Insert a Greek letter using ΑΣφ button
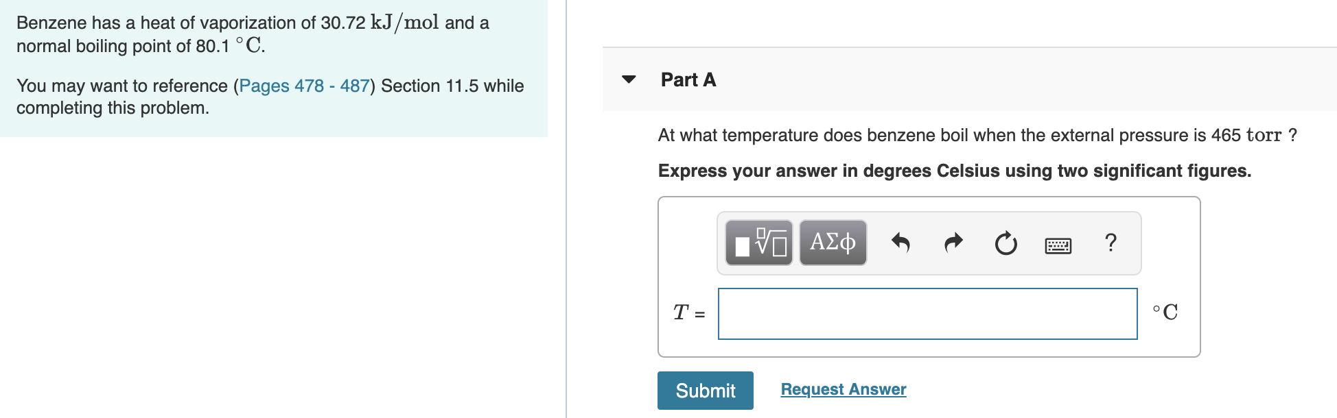Viewport: 1337px width, 418px height. tap(832, 242)
